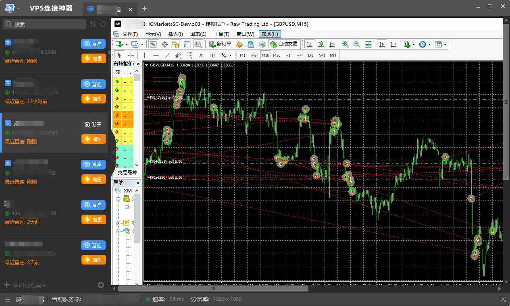Toggle chart shift icon
This screenshot has width=510, height=306.
393,44
